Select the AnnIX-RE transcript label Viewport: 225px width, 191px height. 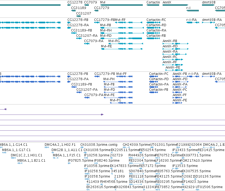click(173, 67)
